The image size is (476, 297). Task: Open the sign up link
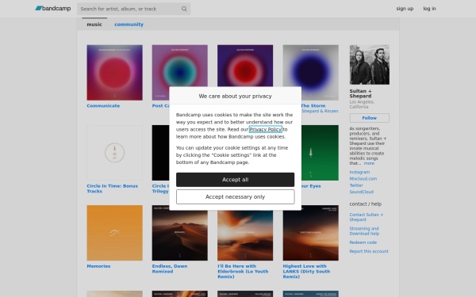pos(405,9)
